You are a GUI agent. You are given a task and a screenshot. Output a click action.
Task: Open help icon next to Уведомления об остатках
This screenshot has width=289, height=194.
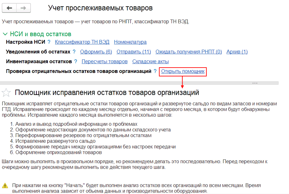pyautogui.click(x=74, y=52)
